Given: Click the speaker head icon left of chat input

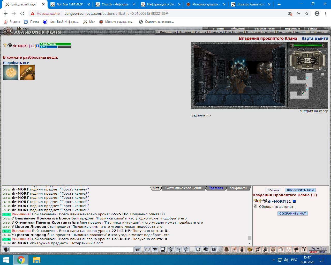Looking at the screenshot, I should (6, 249).
